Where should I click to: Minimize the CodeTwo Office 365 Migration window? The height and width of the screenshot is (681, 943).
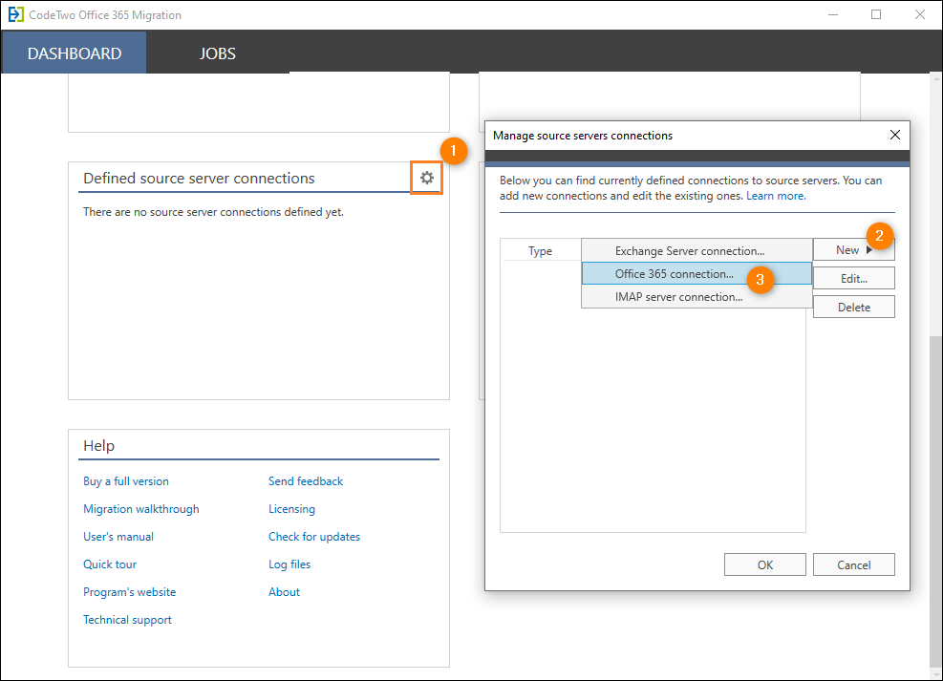[x=833, y=14]
